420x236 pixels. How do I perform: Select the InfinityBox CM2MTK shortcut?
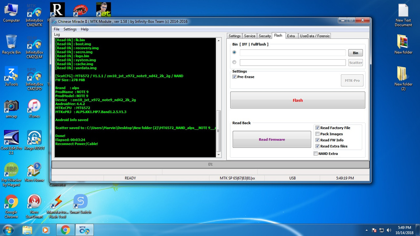pos(34,15)
